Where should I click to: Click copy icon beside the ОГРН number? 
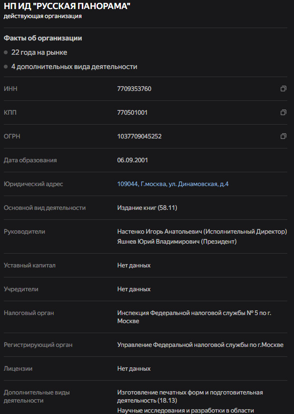[x=284, y=137]
